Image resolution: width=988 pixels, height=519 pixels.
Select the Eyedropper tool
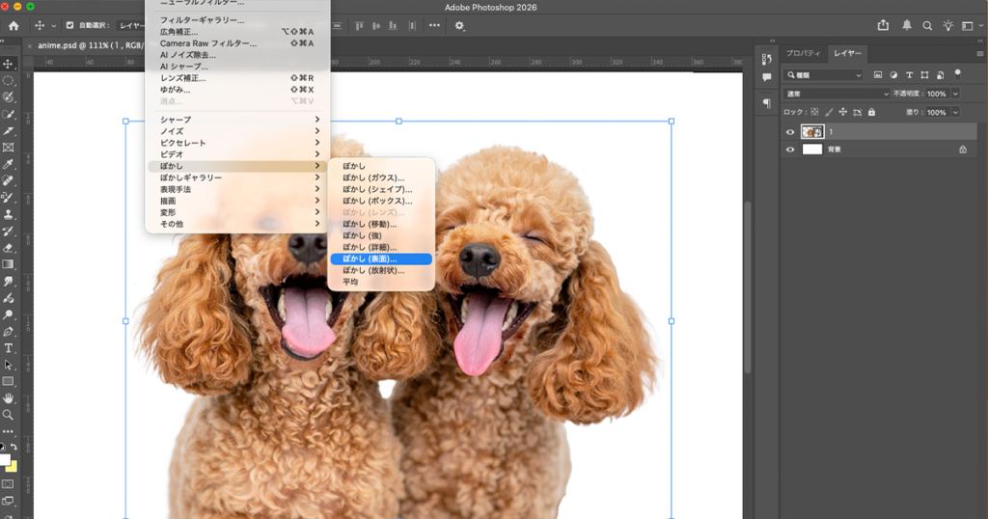9,163
